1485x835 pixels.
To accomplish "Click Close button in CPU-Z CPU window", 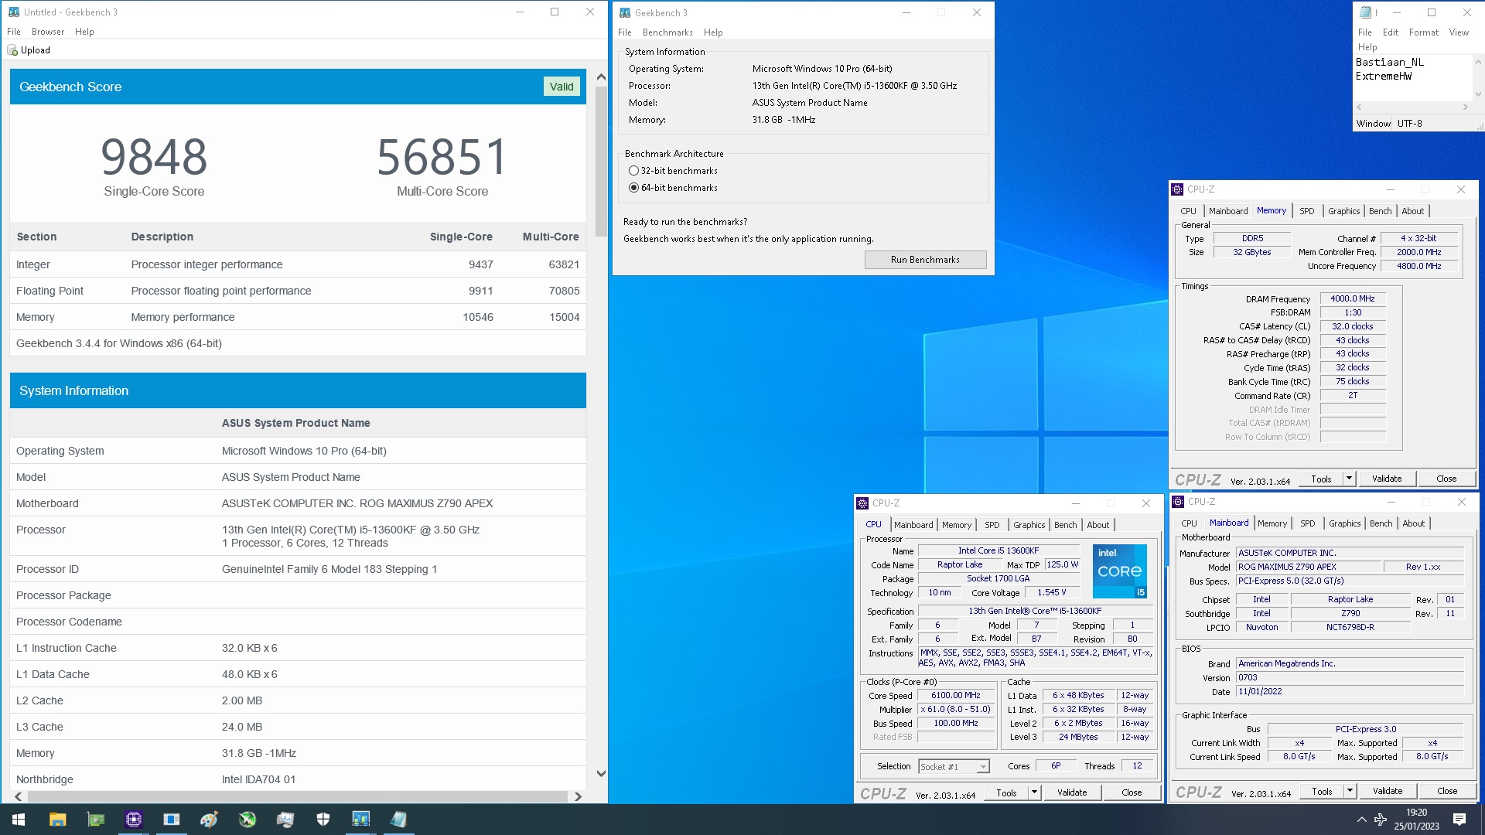I will (1131, 792).
